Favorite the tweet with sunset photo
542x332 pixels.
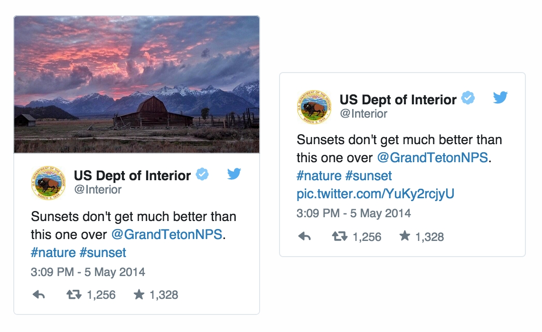click(x=139, y=295)
